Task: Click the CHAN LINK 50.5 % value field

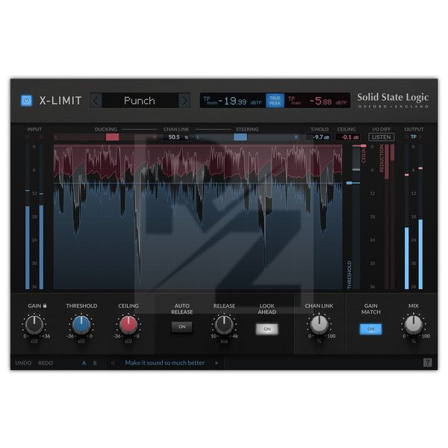Action: [x=178, y=137]
